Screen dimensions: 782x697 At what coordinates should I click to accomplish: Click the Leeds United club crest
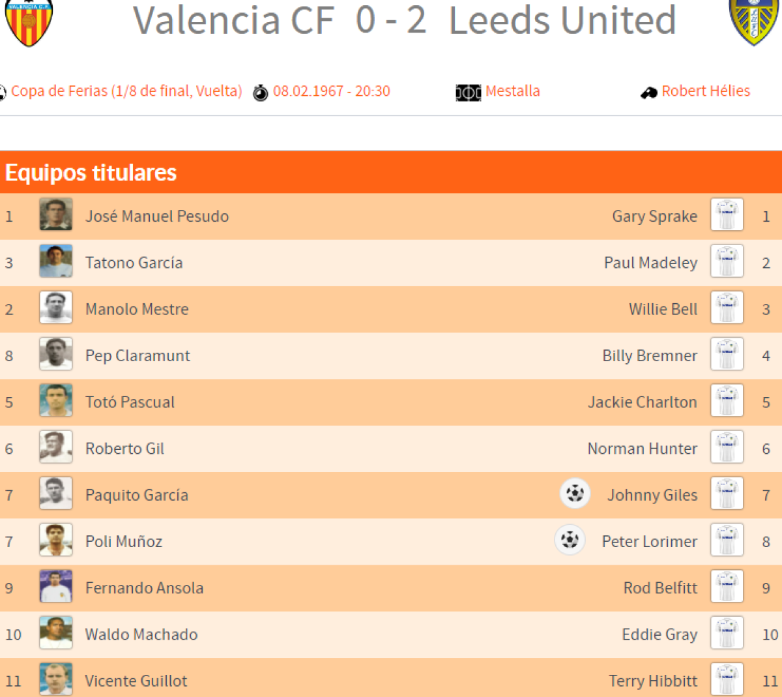[x=755, y=22]
